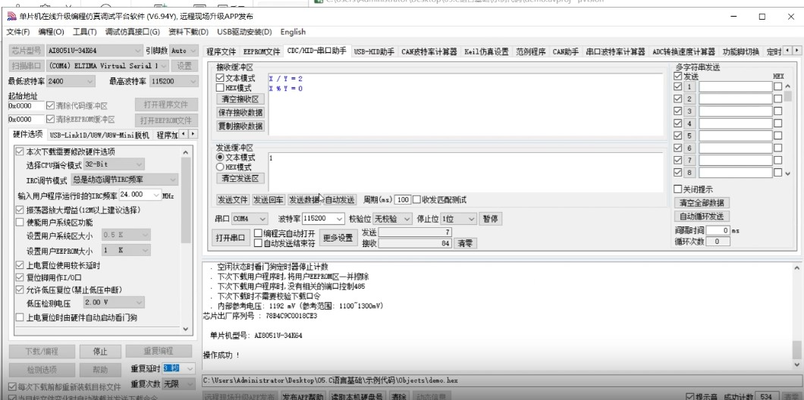Click the 打开程序文件 button
This screenshot has height=400, width=804.
click(166, 105)
